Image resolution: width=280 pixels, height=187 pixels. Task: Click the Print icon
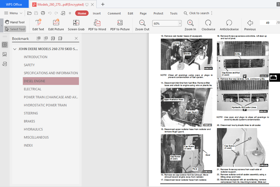point(43,13)
